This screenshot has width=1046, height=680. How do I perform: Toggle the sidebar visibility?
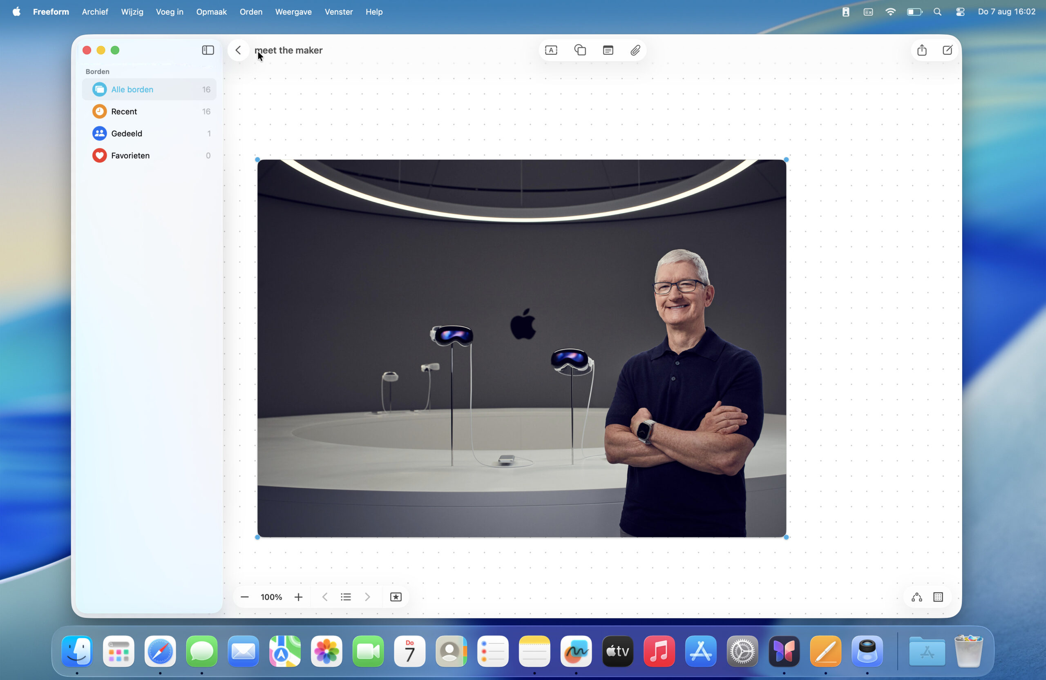(x=208, y=50)
